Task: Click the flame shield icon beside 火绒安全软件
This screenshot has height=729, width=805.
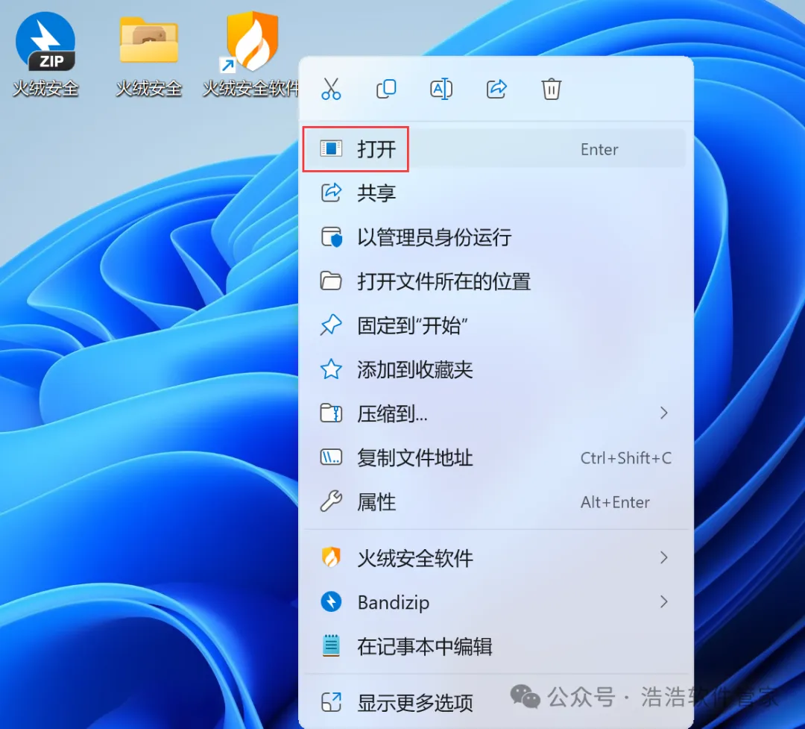Action: pyautogui.click(x=331, y=557)
